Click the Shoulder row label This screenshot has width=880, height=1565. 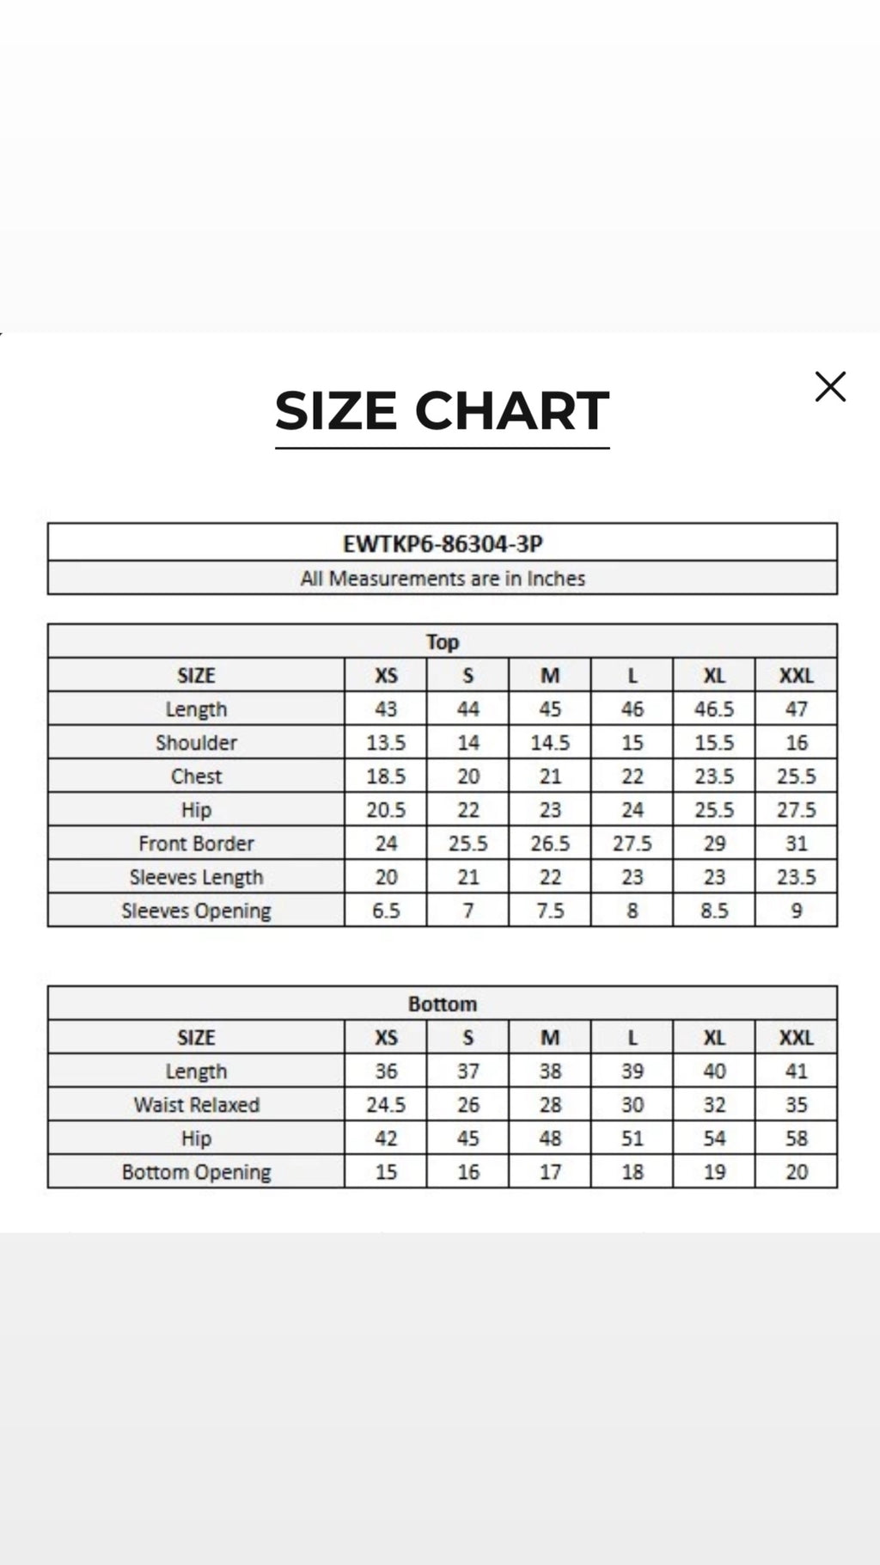196,742
